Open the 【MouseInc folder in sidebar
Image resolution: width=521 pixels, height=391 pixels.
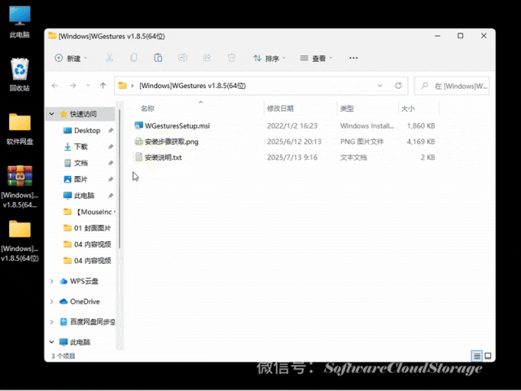pos(90,212)
